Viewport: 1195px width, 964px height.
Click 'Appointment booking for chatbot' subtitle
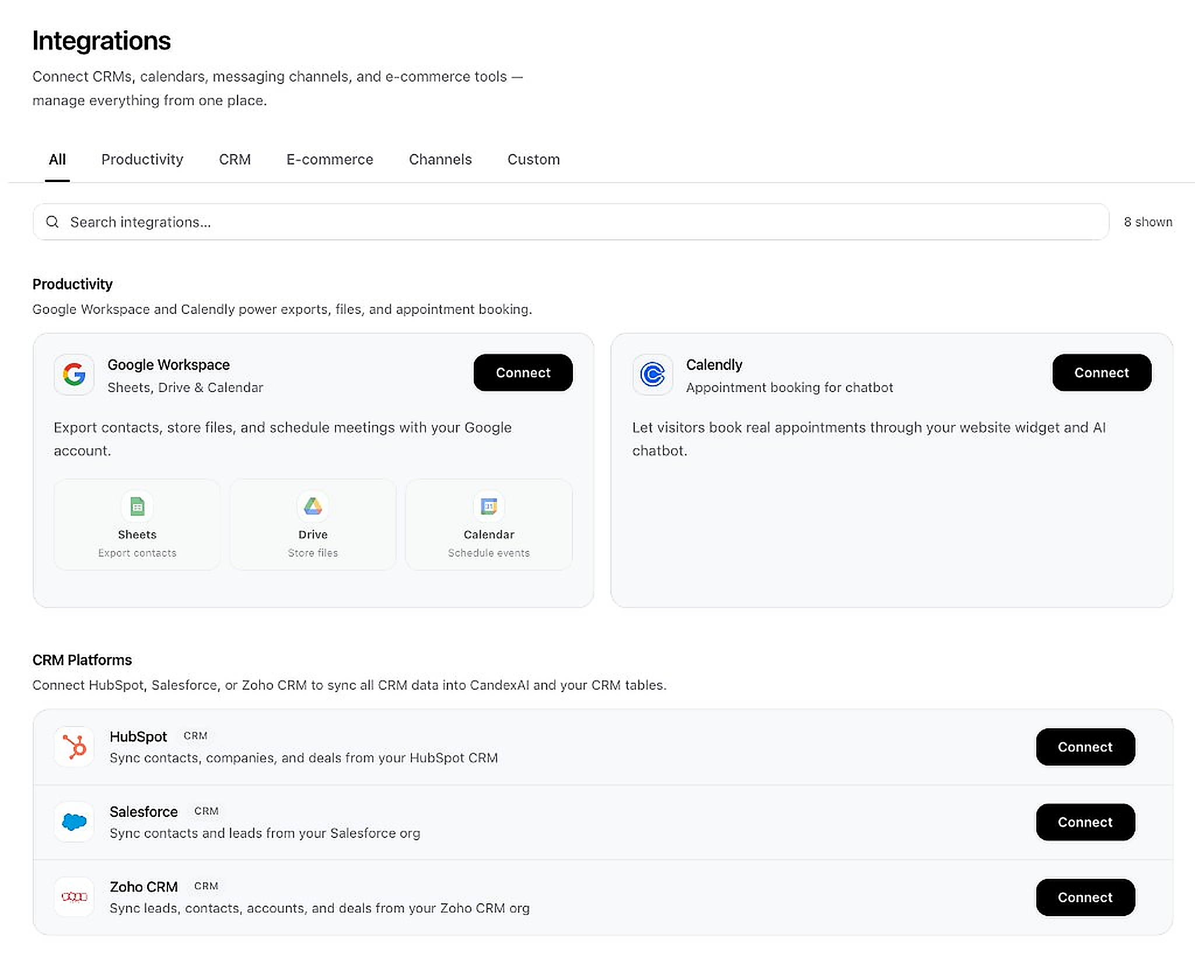coord(789,387)
